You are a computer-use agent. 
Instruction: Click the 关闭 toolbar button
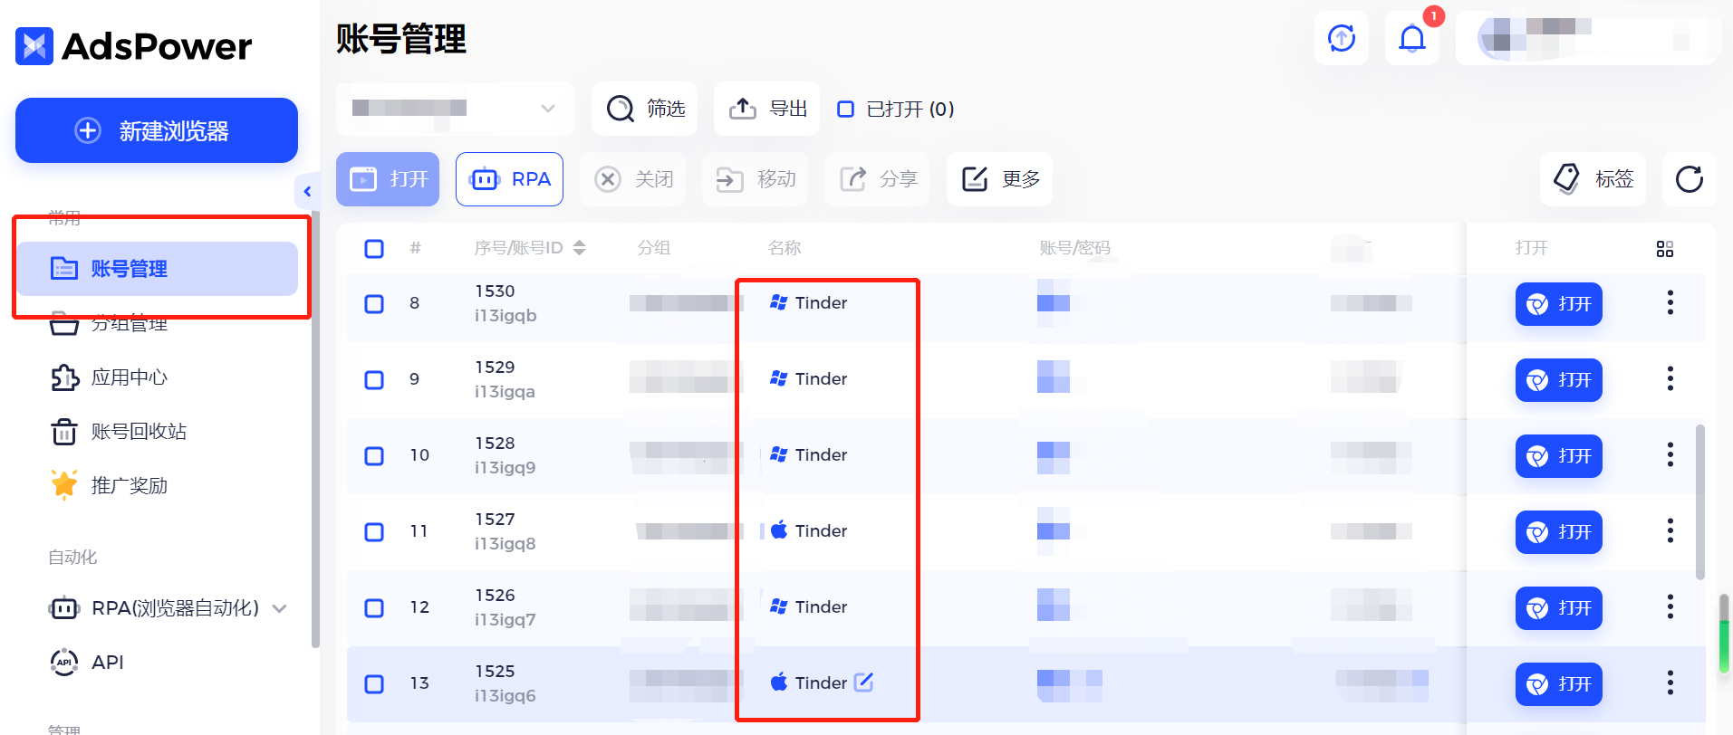click(x=632, y=179)
